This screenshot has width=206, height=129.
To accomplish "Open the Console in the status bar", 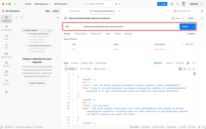I will click(x=38, y=127).
